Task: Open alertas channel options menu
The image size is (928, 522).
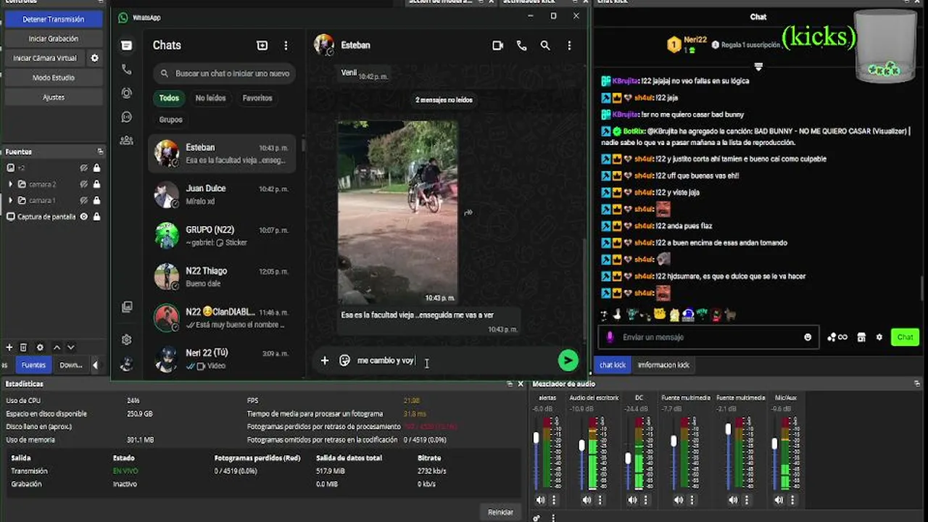Action: [554, 500]
